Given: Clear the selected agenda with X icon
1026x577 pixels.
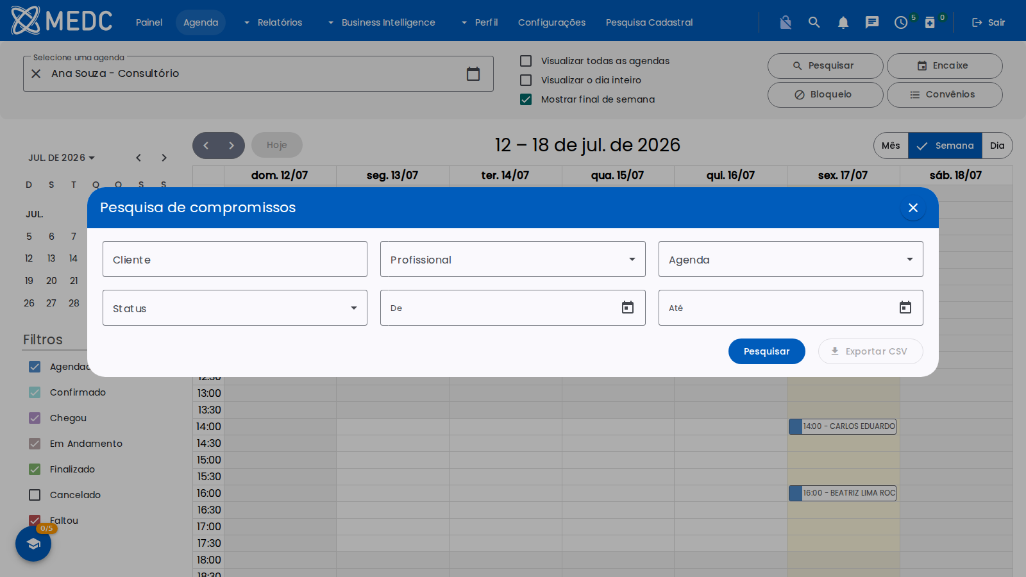Looking at the screenshot, I should click(36, 74).
